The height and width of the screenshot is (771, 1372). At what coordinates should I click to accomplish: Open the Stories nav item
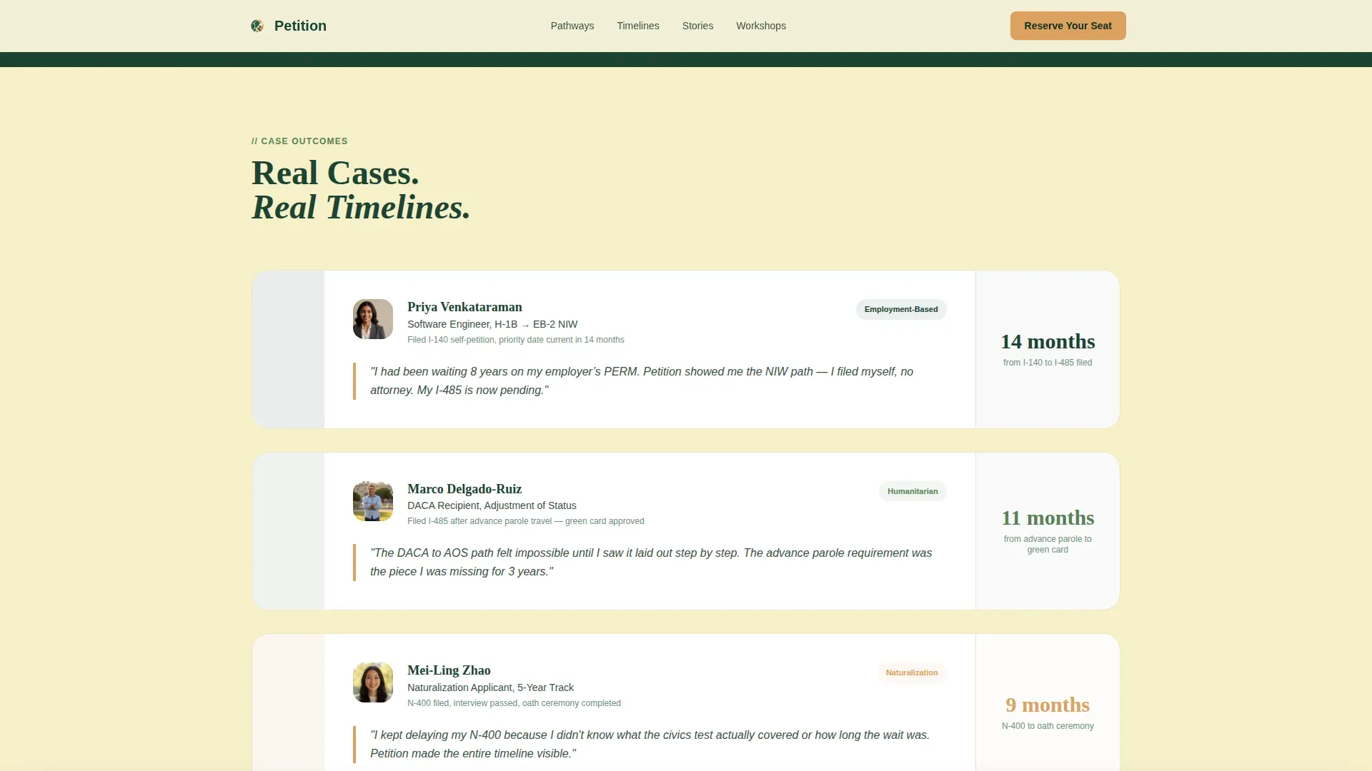click(x=697, y=26)
